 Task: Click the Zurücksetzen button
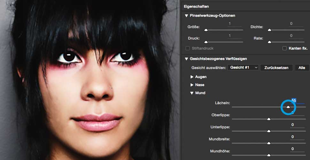[x=276, y=68]
